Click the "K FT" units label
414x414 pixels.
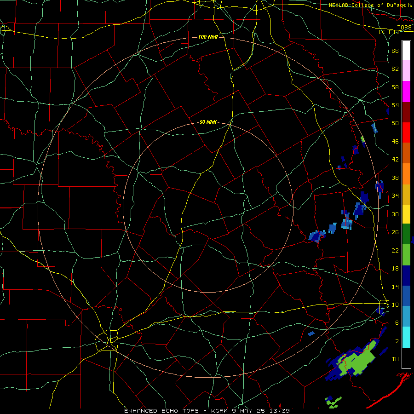click(x=389, y=32)
